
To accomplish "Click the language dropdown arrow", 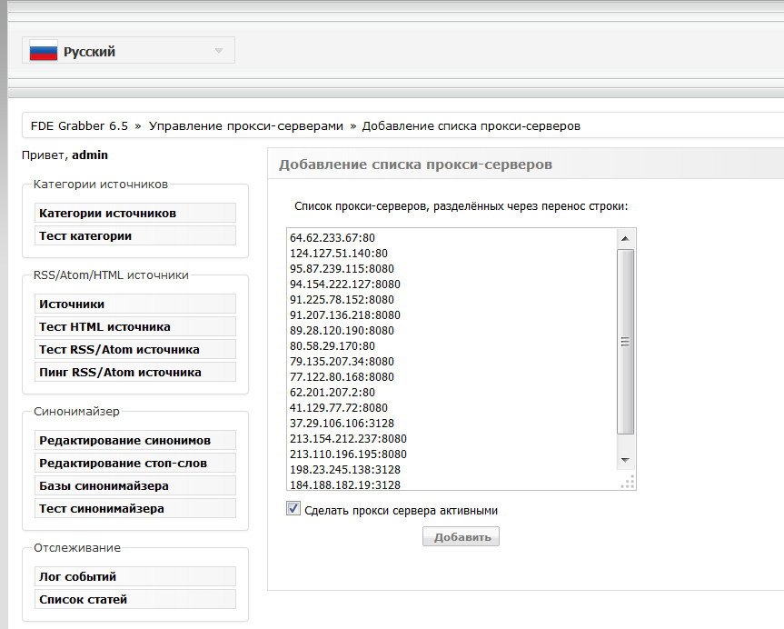I will [x=219, y=51].
